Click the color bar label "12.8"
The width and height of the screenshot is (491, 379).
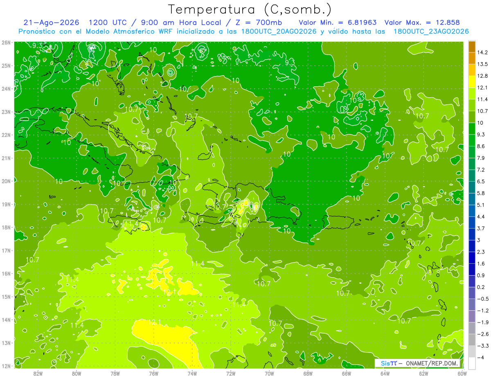[x=482, y=76]
